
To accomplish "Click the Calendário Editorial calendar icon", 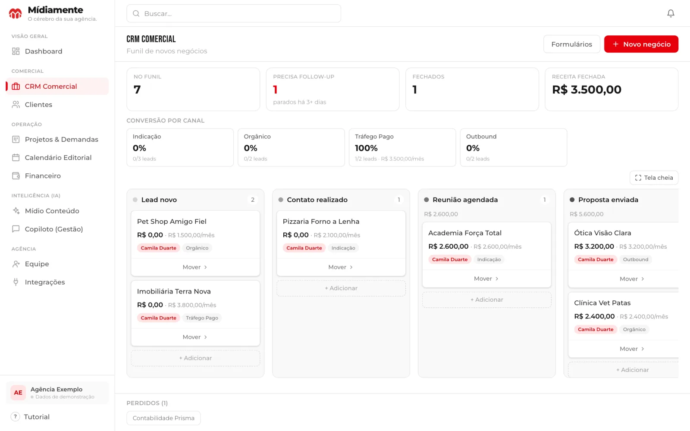I will pos(16,157).
